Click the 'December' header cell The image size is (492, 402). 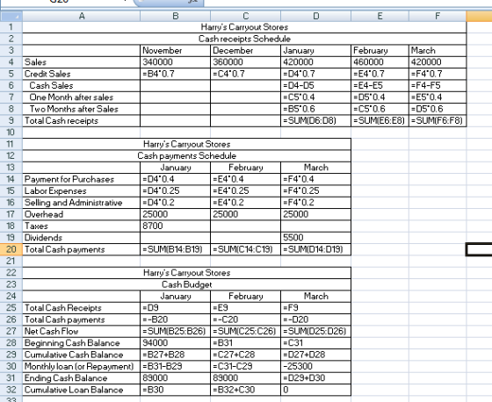(245, 51)
